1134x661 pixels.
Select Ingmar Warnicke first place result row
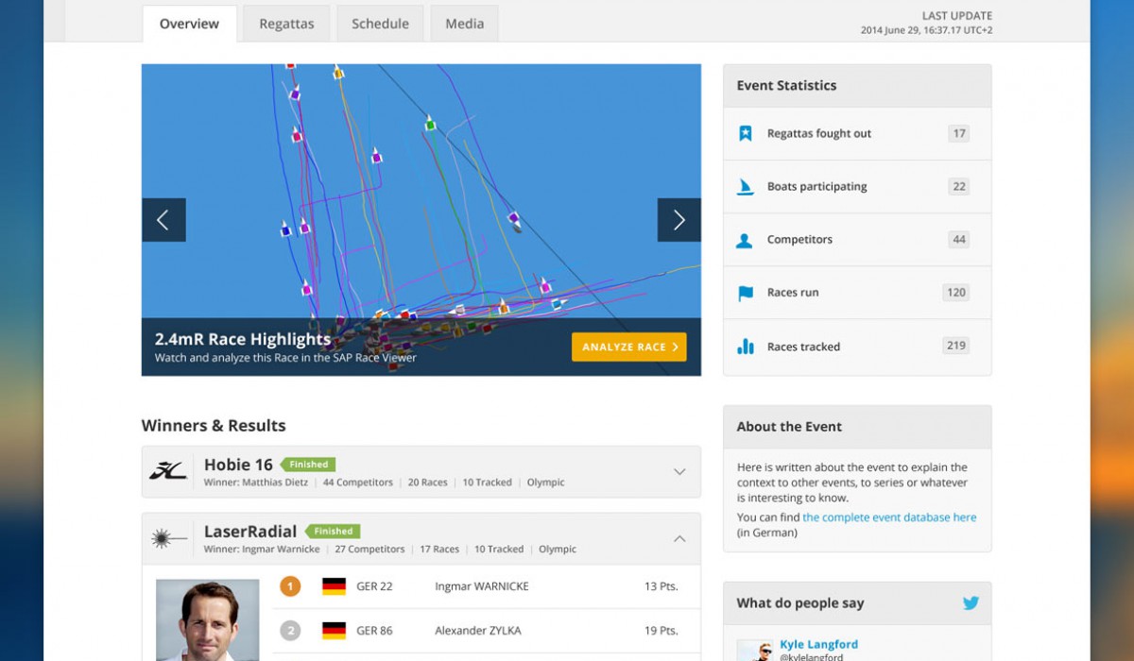482,586
